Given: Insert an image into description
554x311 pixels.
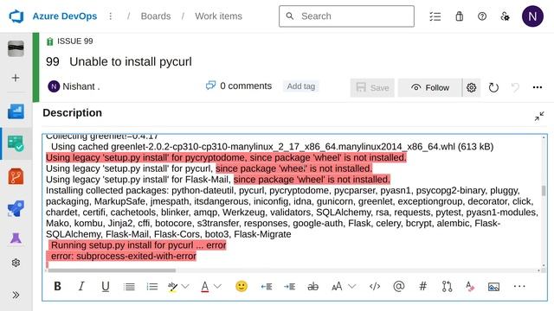Looking at the screenshot, I should pos(493,287).
